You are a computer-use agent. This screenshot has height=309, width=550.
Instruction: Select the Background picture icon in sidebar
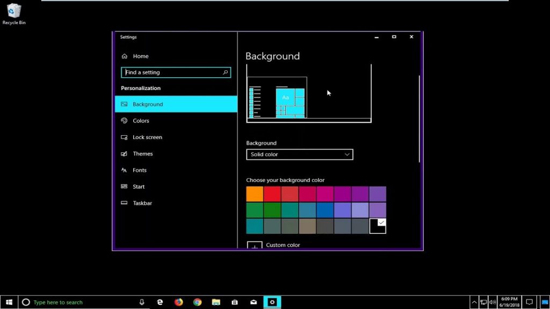coord(124,104)
